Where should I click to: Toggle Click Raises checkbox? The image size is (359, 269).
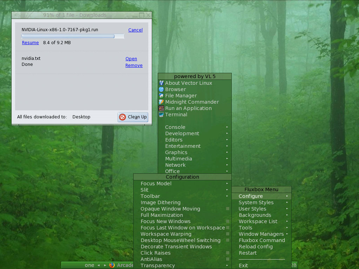228,253
